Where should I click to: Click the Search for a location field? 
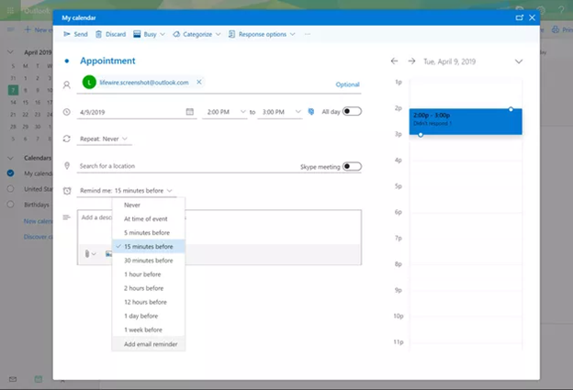coord(184,166)
